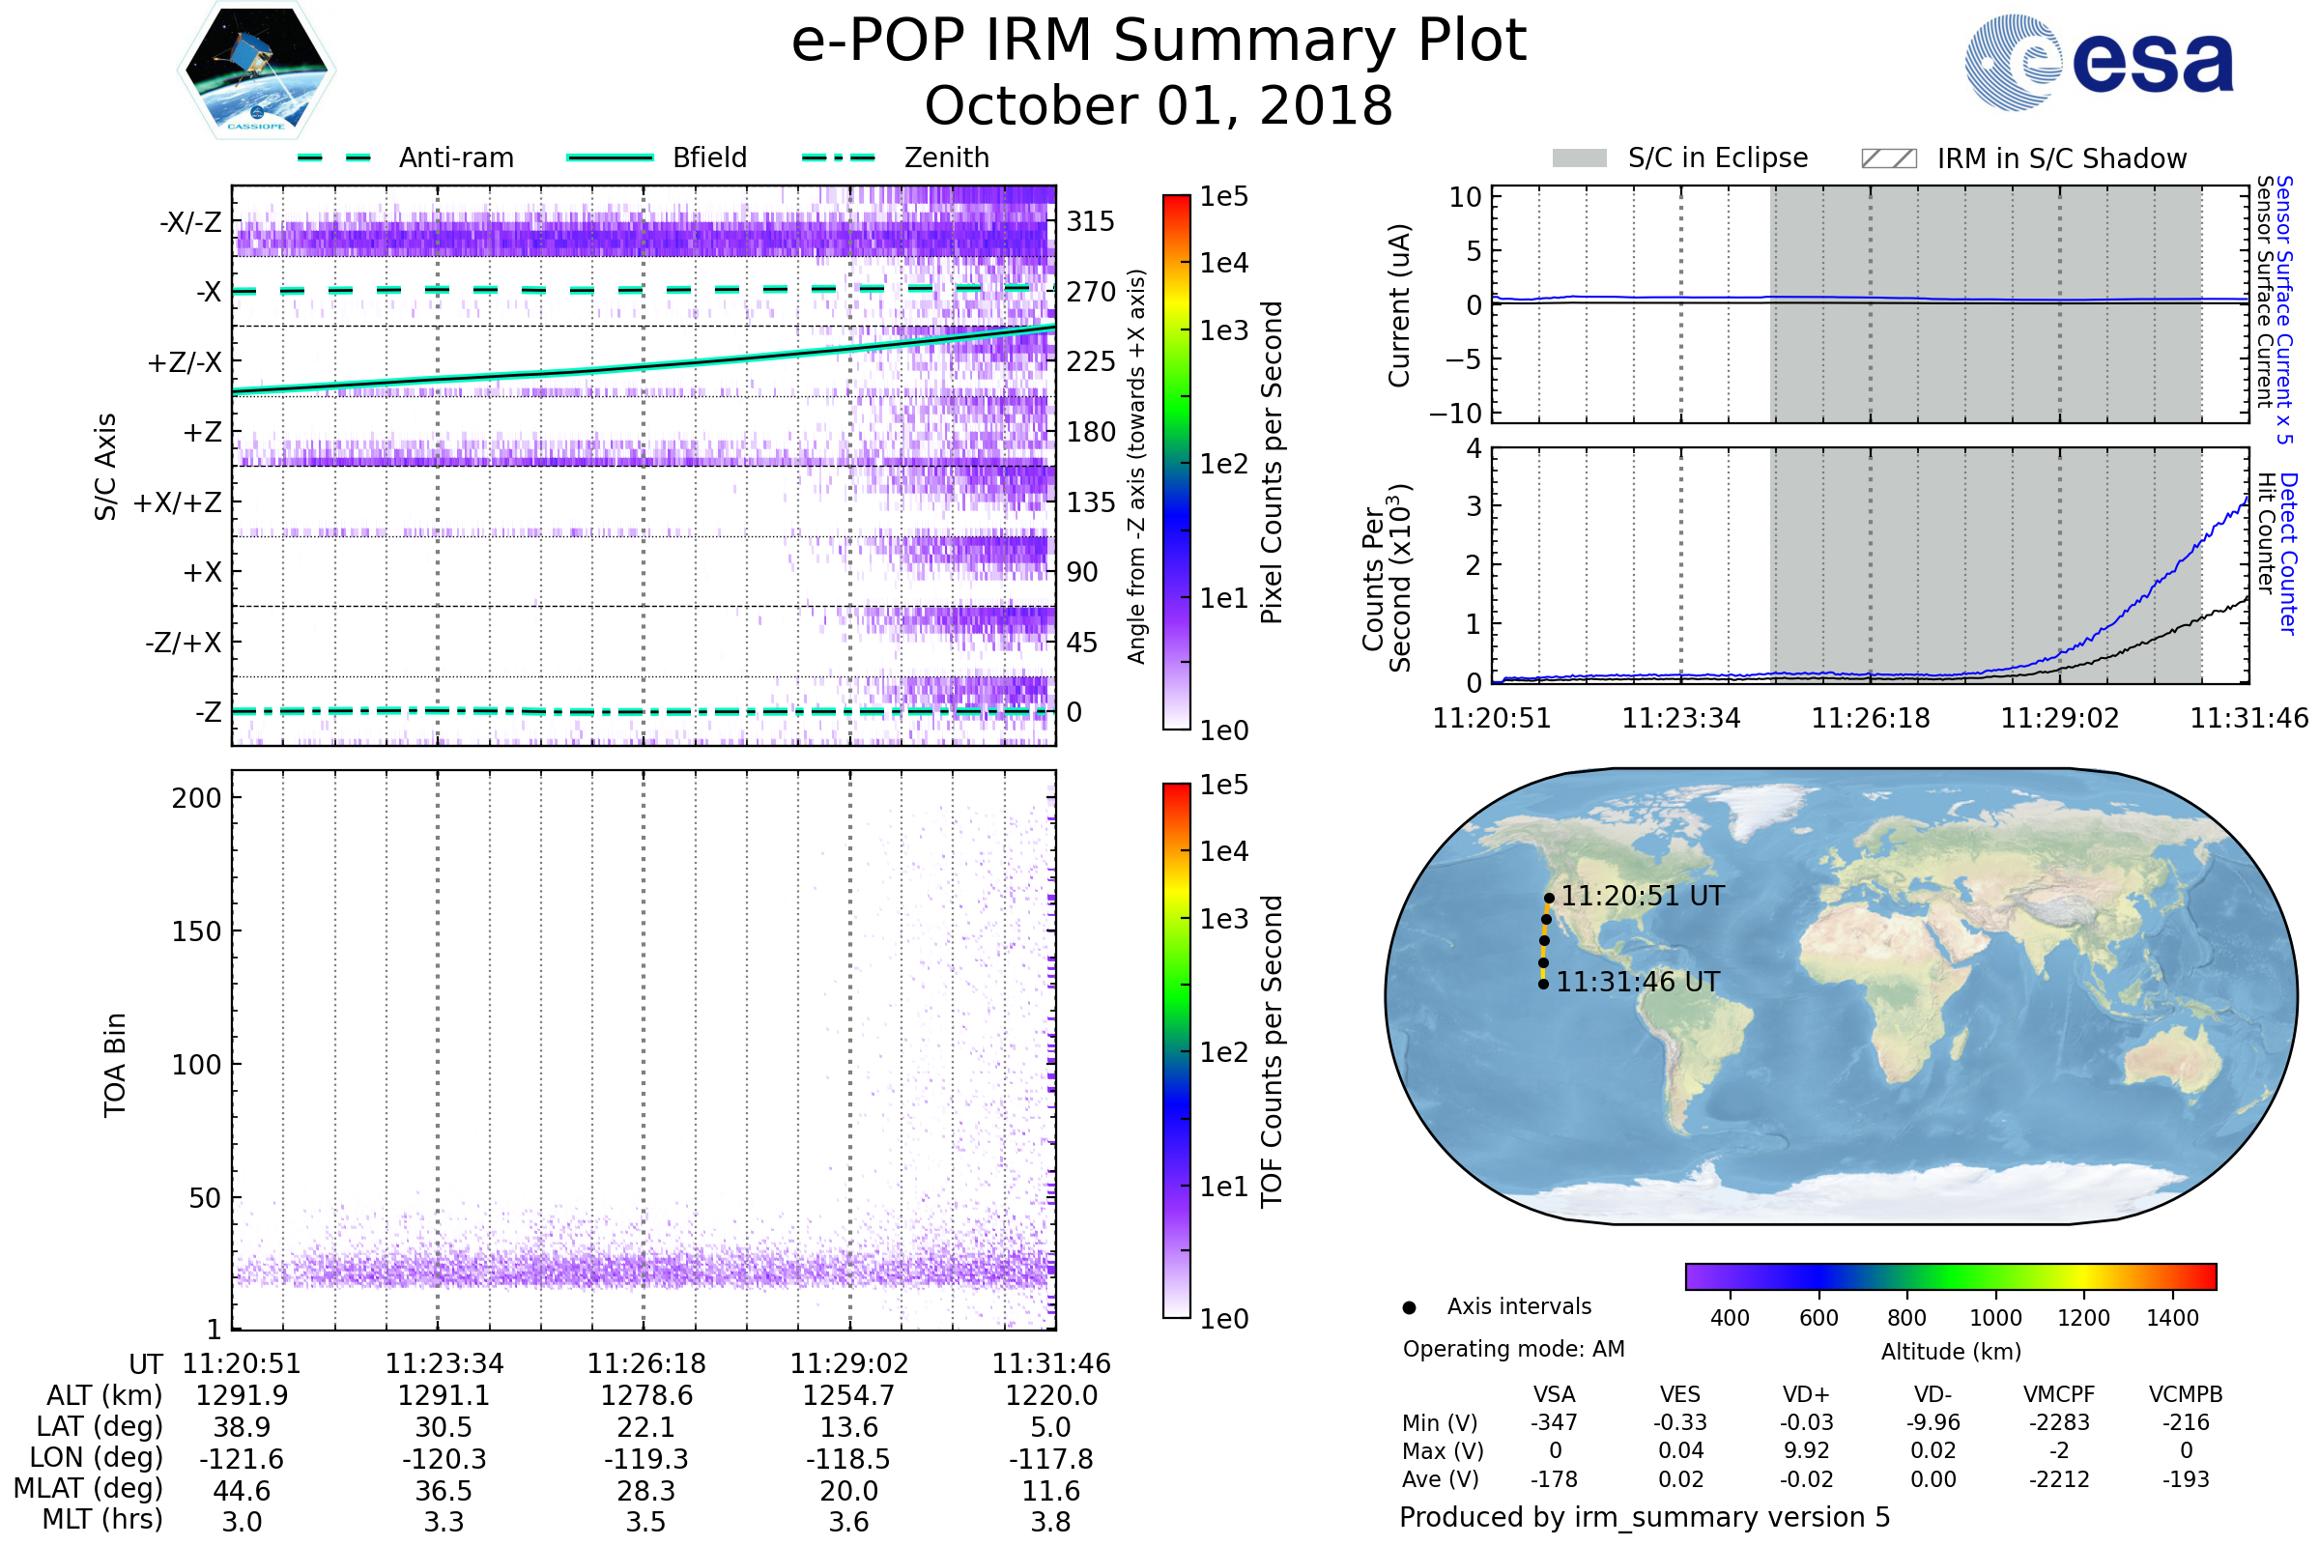Image resolution: width=2319 pixels, height=1546 pixels.
Task: Click the Bfield solid legend line
Action: pos(610,157)
